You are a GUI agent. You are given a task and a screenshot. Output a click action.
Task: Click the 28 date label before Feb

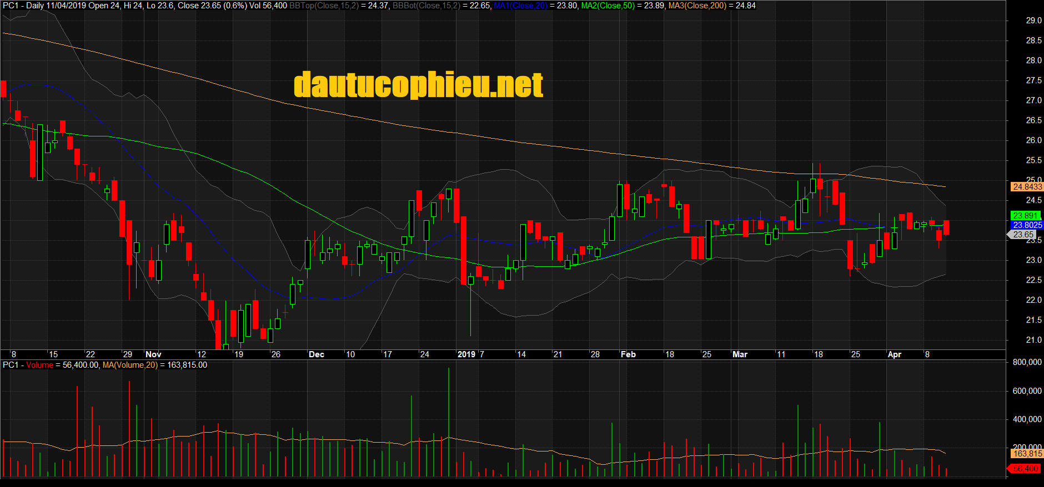click(x=595, y=354)
